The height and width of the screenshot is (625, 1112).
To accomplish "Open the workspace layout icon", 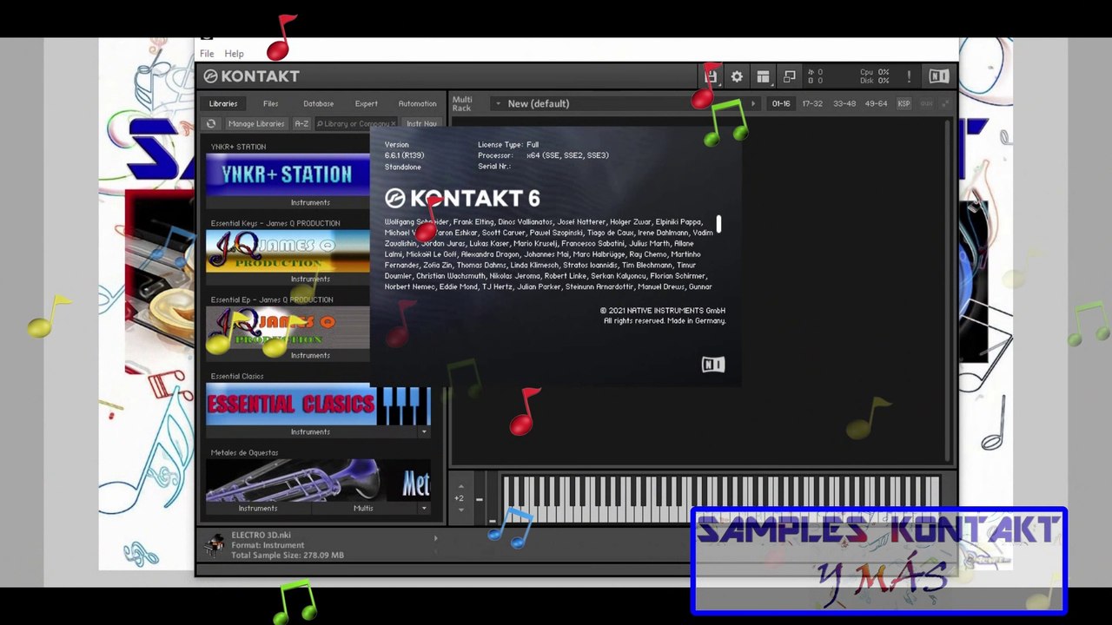I will (x=763, y=76).
